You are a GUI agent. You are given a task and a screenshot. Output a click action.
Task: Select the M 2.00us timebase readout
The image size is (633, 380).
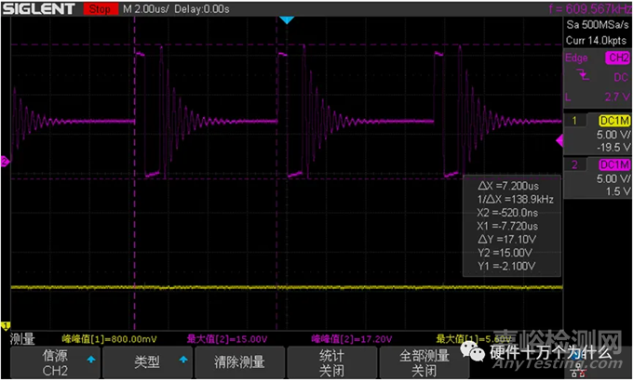point(142,8)
